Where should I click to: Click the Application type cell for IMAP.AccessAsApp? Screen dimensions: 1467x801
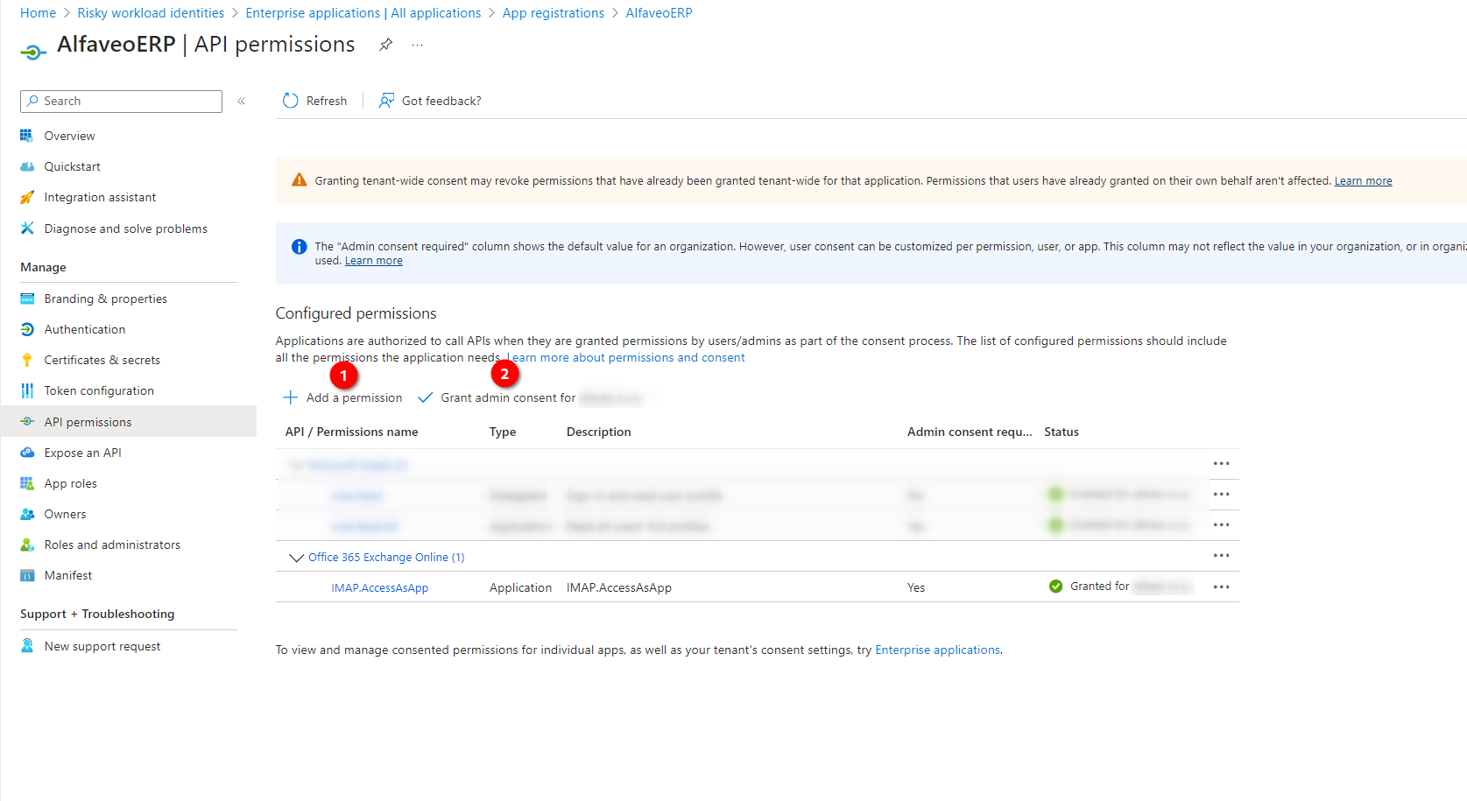pos(520,588)
